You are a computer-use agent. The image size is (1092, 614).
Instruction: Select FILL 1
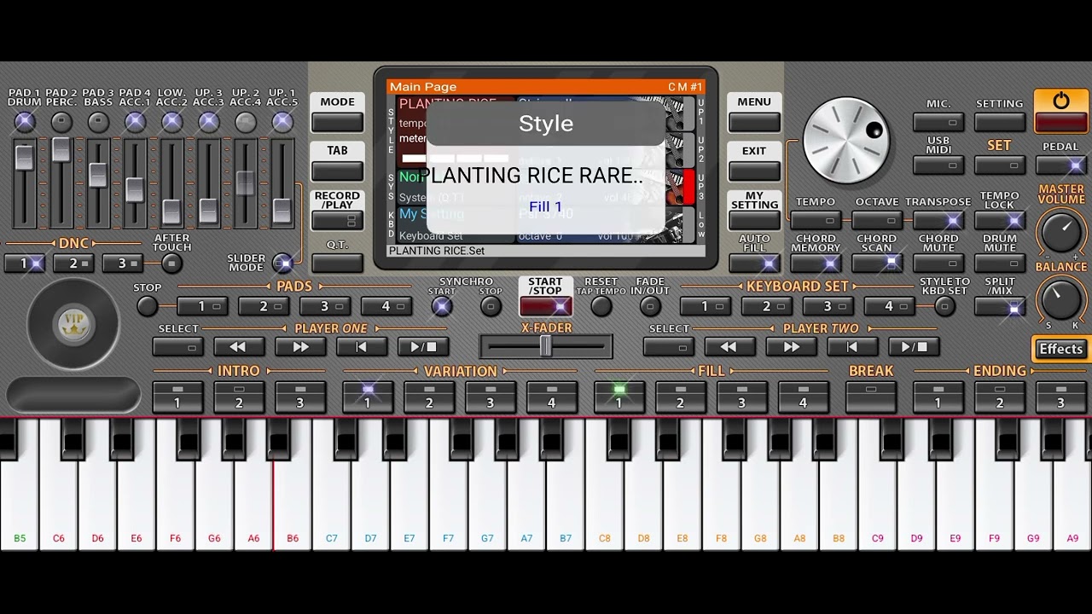click(619, 397)
